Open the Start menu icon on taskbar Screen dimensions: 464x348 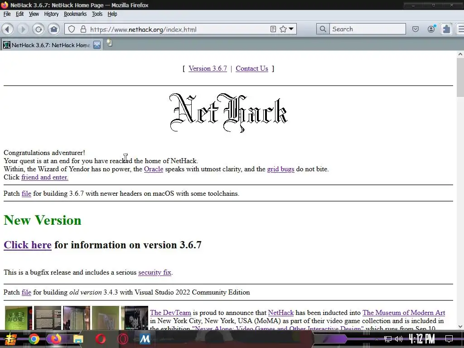pyautogui.click(x=11, y=339)
